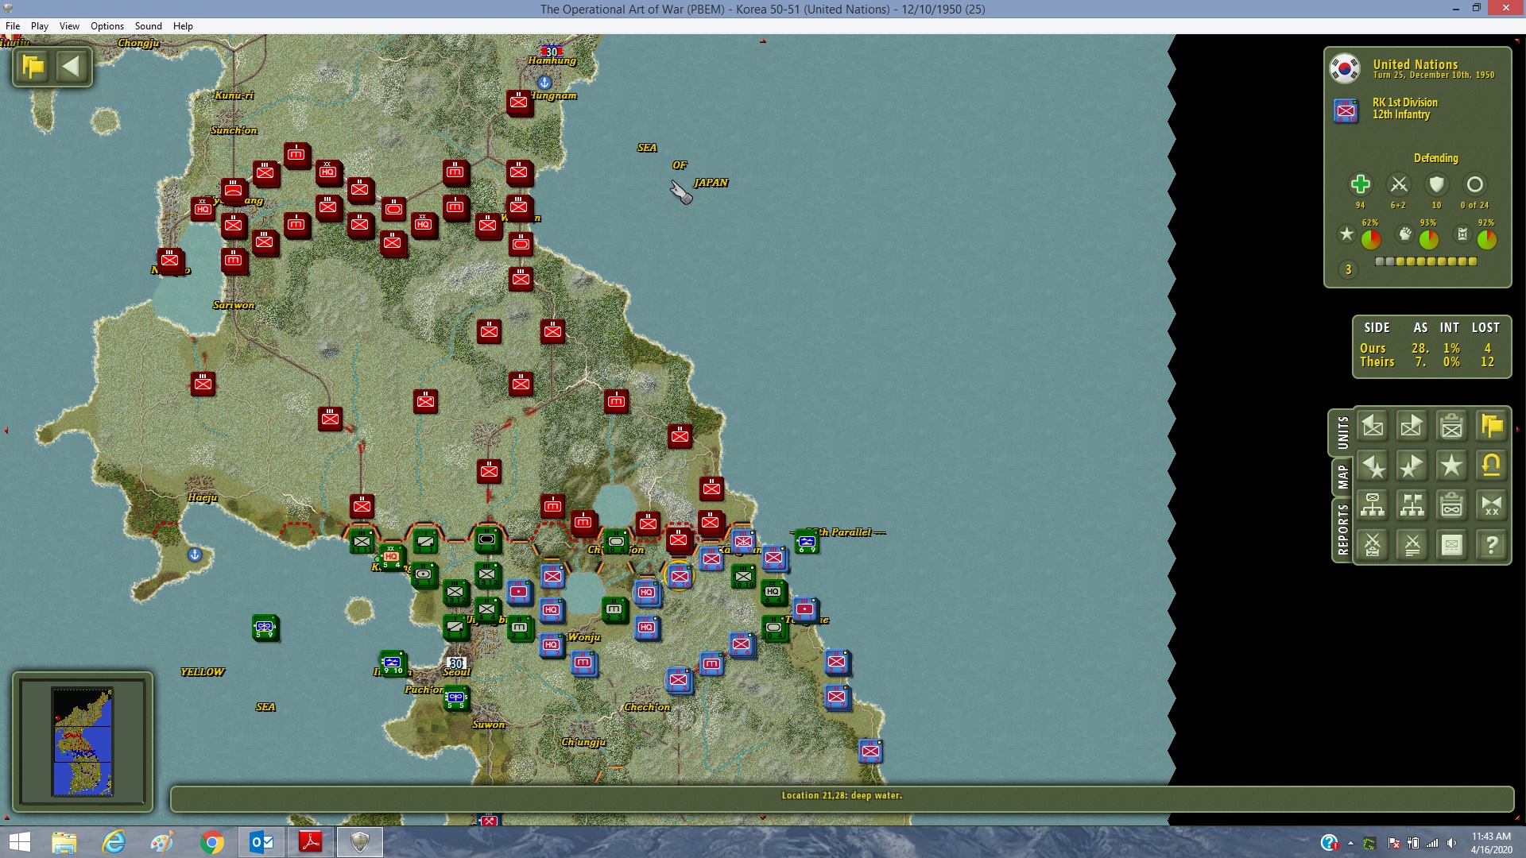The height and width of the screenshot is (858, 1526).
Task: Click the bowtie XX division icon
Action: click(1491, 505)
